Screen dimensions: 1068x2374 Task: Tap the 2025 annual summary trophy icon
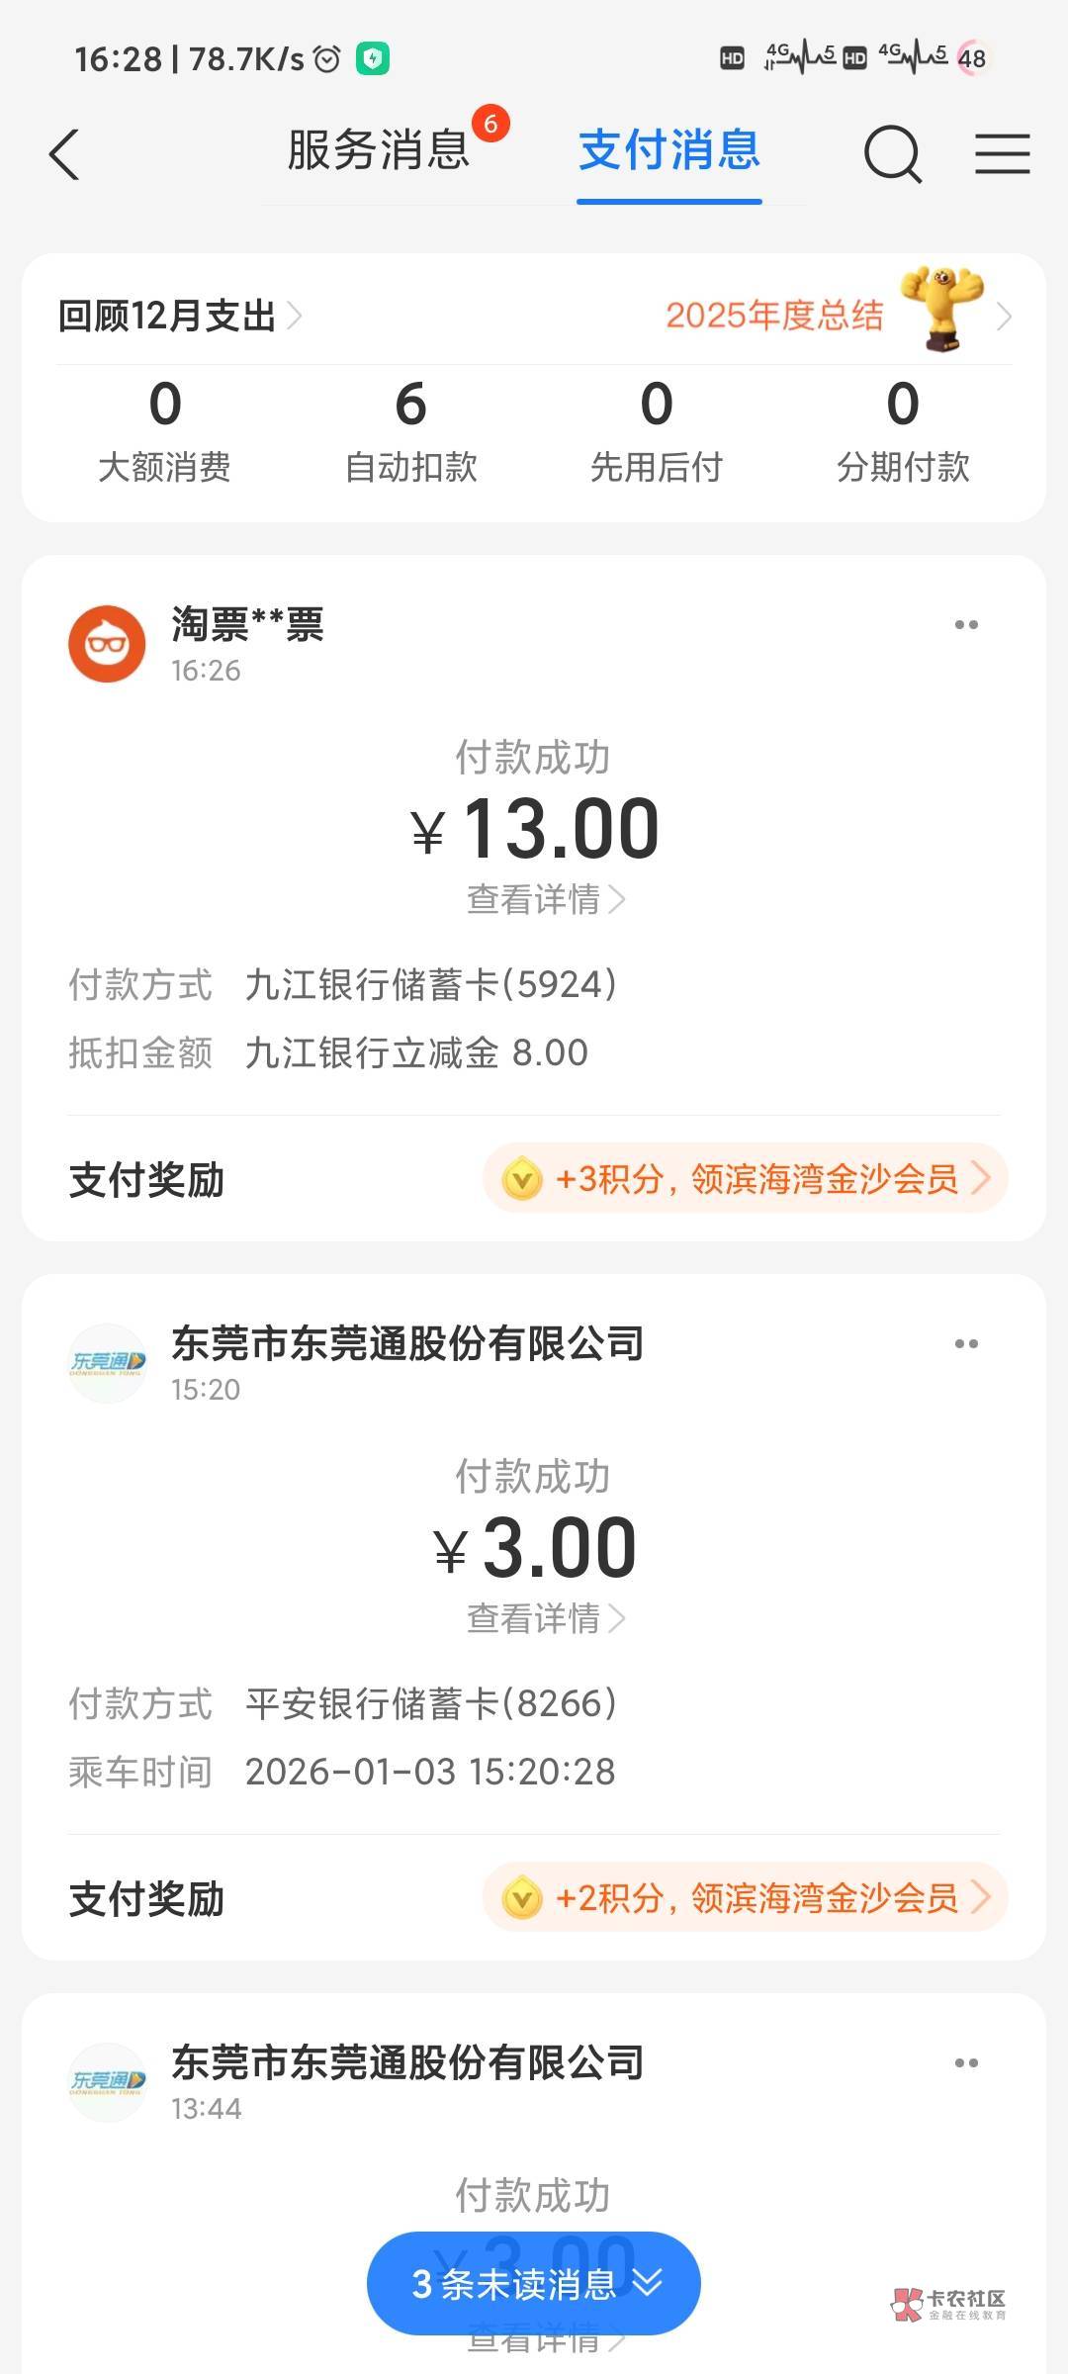click(941, 310)
